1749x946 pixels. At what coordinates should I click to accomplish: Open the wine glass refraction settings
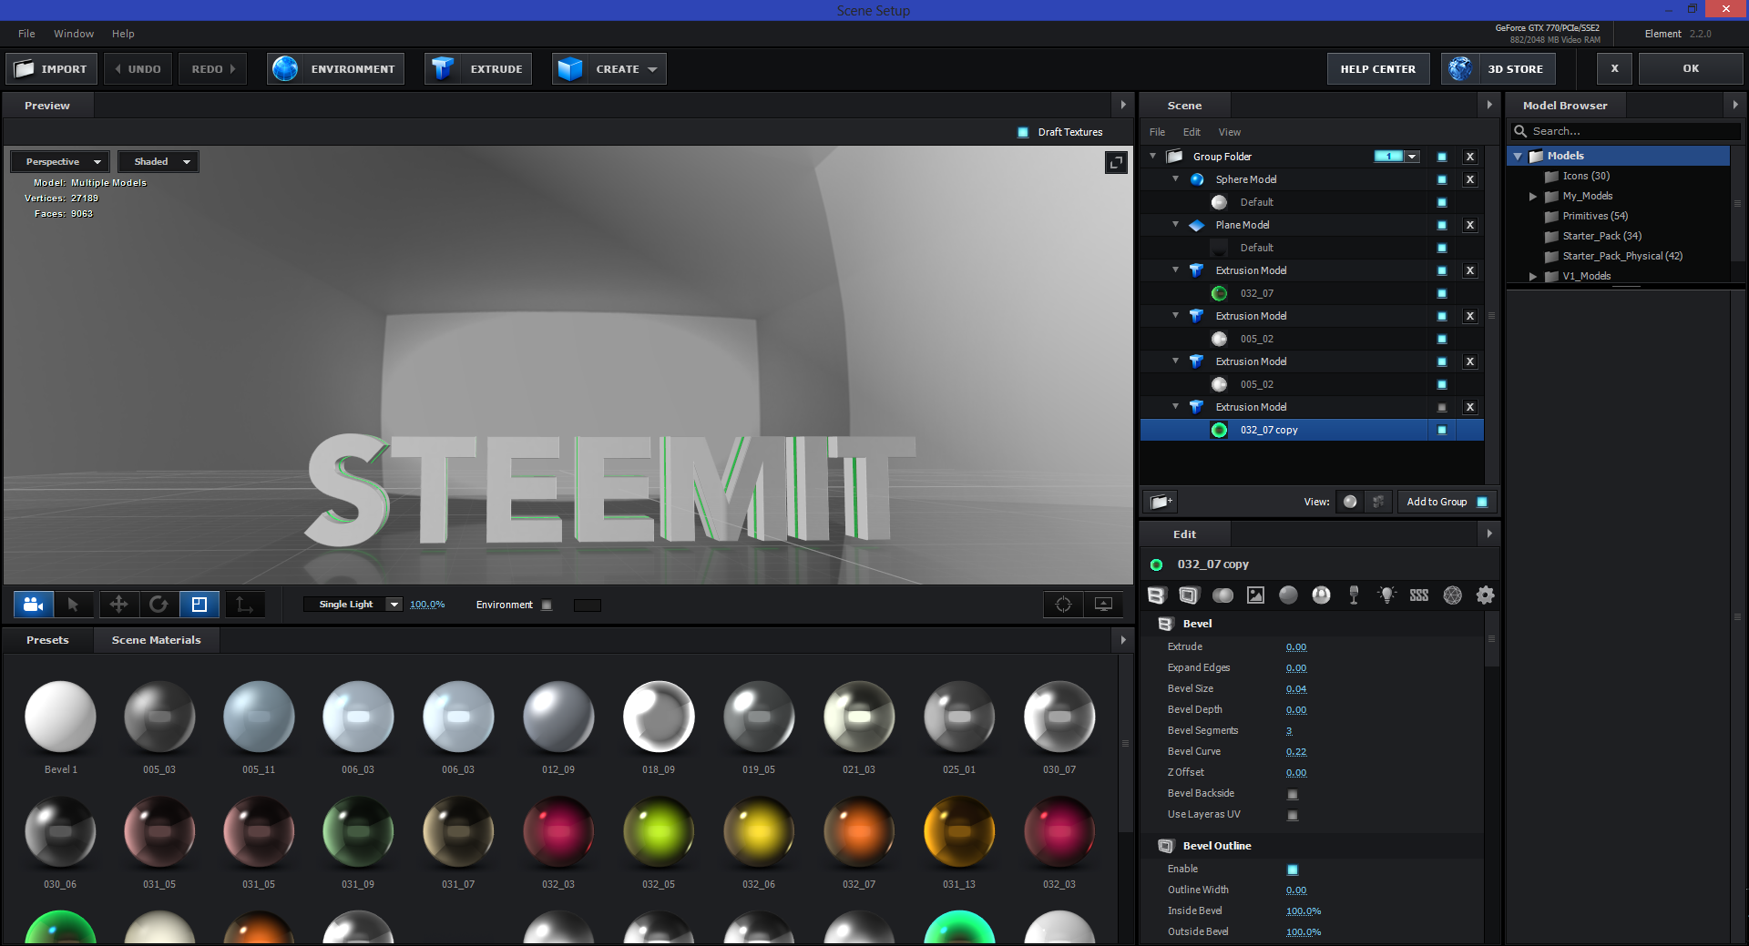click(x=1354, y=595)
